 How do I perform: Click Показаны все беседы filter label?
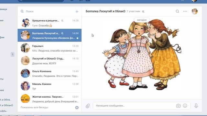(x=34, y=107)
